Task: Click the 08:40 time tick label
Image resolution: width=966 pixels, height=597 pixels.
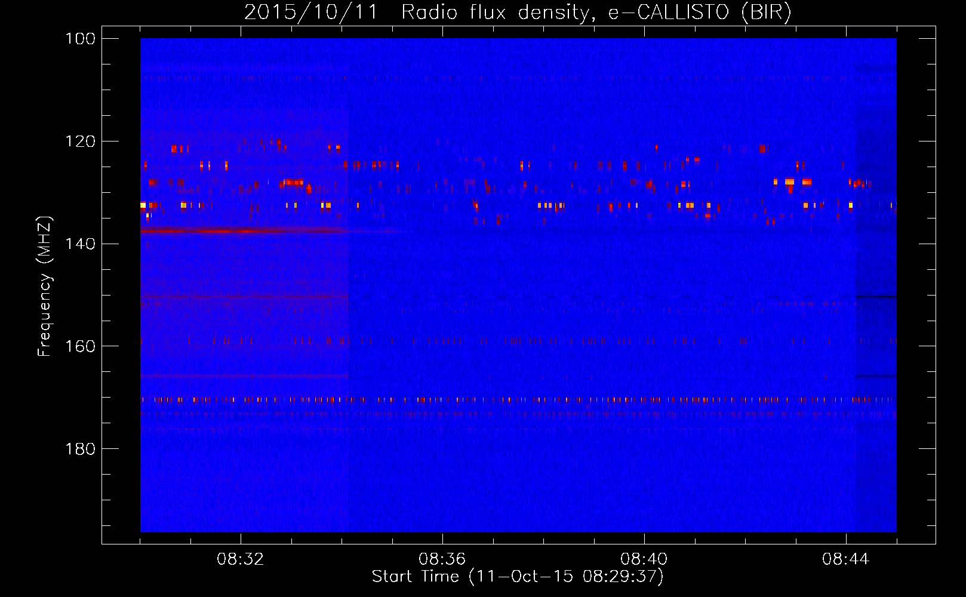Action: [644, 559]
